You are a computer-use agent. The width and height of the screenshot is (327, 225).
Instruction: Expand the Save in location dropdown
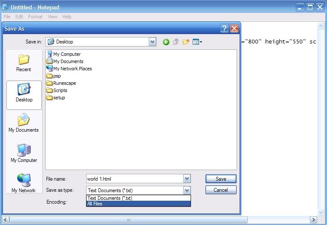152,42
